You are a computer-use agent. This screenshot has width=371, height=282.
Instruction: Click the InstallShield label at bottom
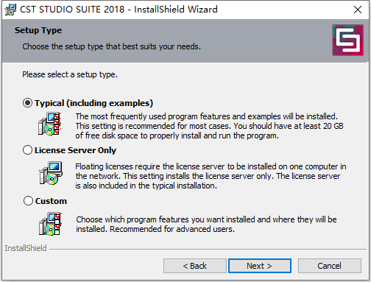point(26,248)
